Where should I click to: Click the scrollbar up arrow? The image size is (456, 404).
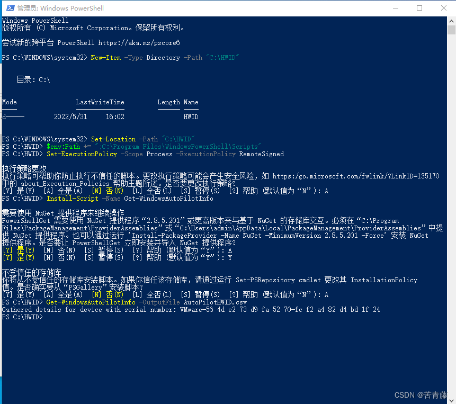[x=451, y=21]
